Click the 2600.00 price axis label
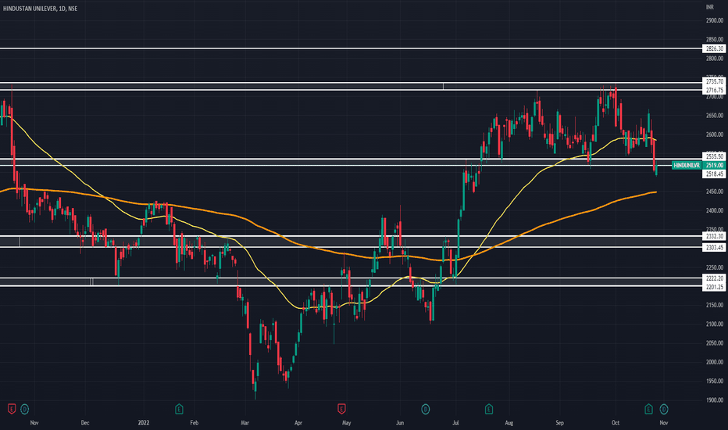728x430 pixels. tap(715, 134)
